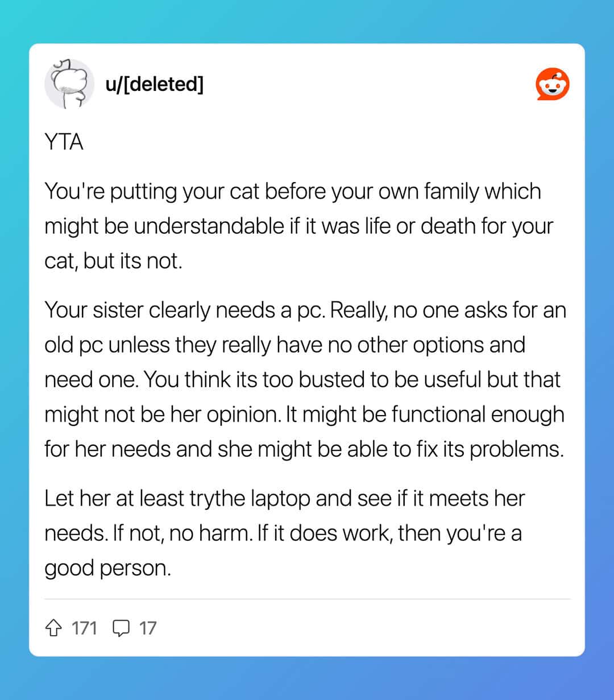Click the upvote arrow icon

(x=53, y=628)
